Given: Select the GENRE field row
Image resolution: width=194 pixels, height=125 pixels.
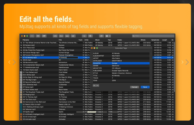Looking at the screenshot, I should (121, 66).
